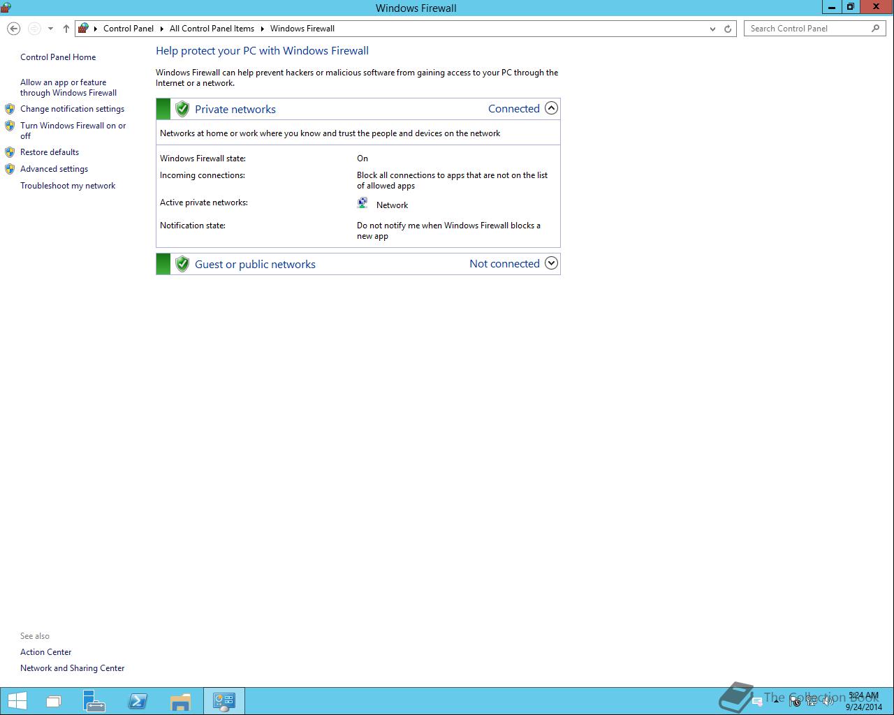Launch PowerShell from the taskbar

[x=138, y=701]
